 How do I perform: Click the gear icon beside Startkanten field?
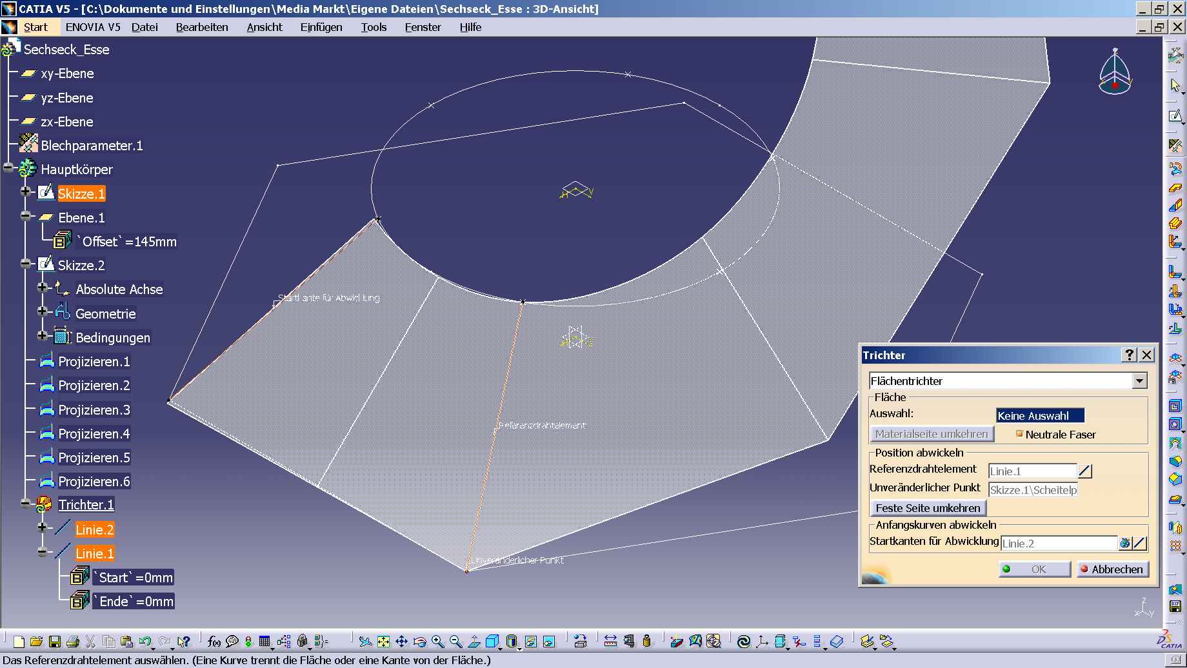click(x=1125, y=544)
